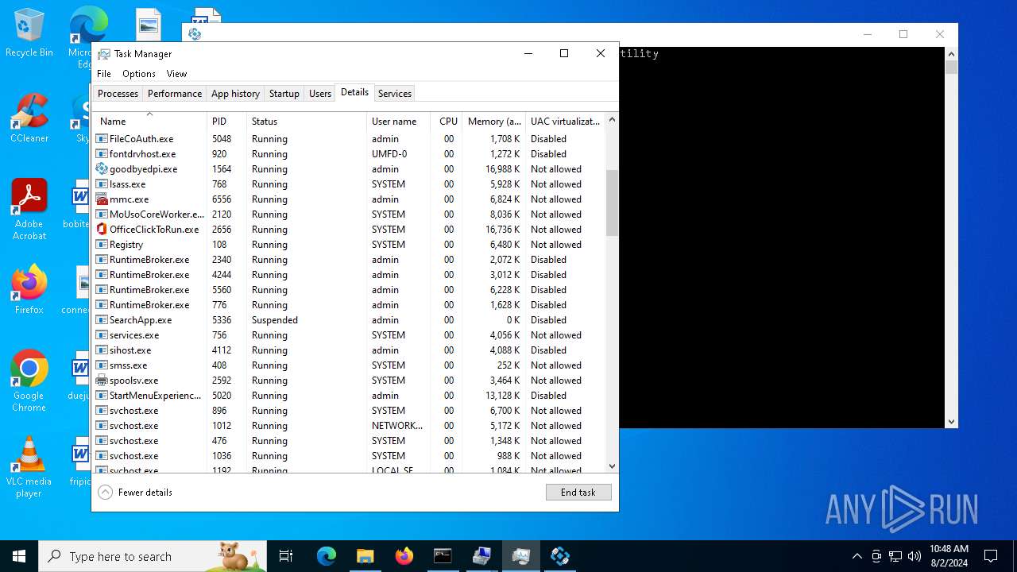1017x572 pixels.
Task: Select RuntimeBroker.exe with PID 5560
Action: [x=349, y=290]
